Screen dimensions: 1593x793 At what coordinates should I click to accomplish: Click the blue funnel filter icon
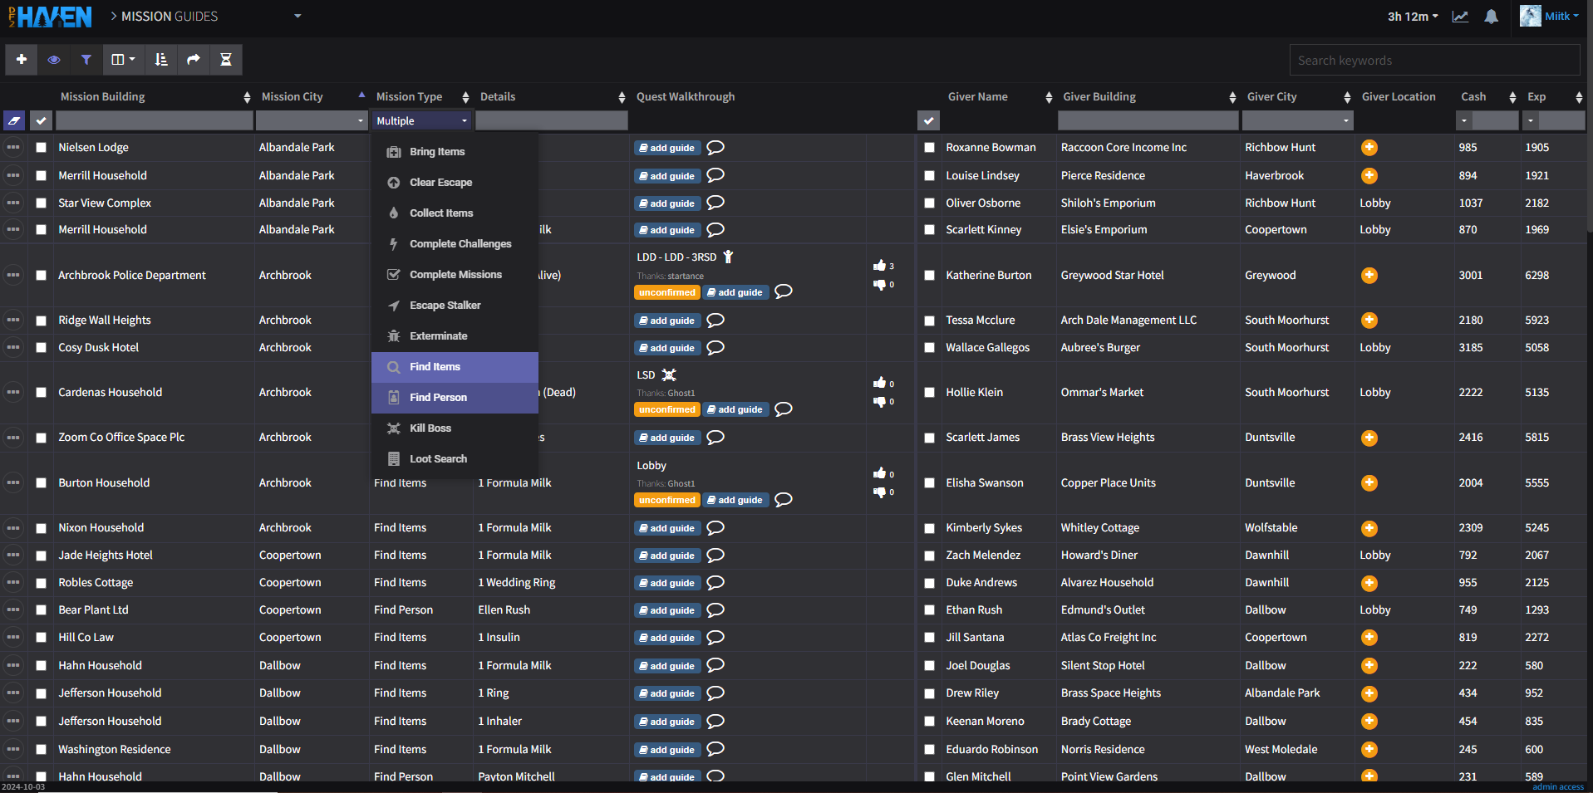click(x=86, y=60)
